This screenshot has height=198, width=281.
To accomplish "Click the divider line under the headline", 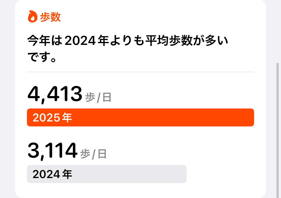I will pyautogui.click(x=140, y=72).
